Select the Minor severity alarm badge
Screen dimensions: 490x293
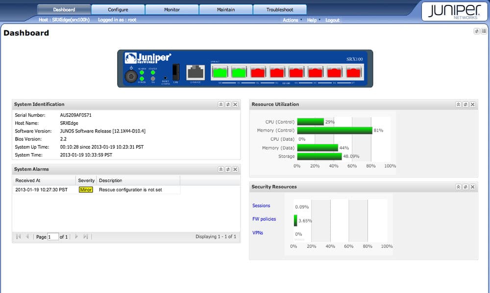(86, 190)
